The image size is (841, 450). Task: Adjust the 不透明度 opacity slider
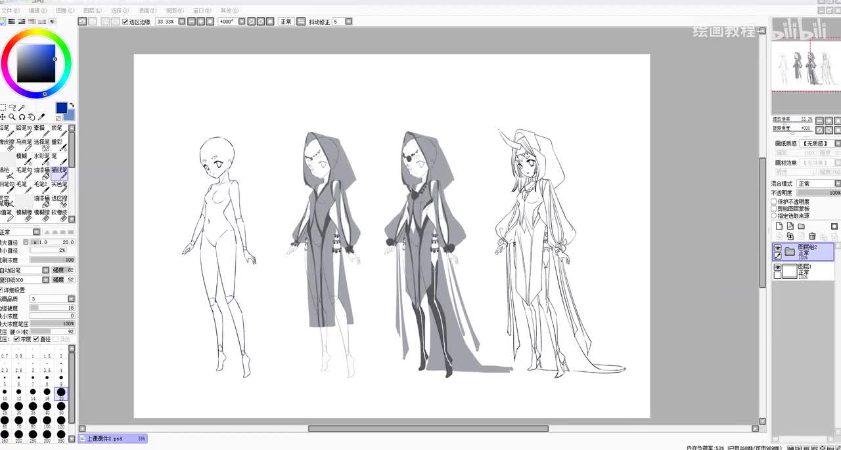coord(819,194)
